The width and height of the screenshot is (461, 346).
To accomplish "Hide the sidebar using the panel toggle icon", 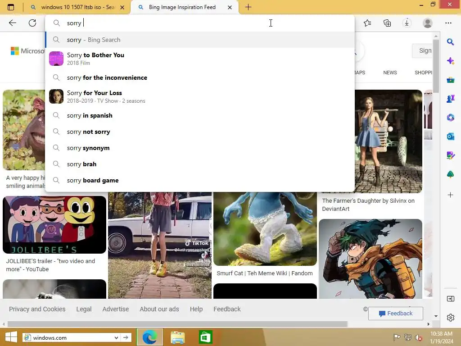I will tap(450, 299).
